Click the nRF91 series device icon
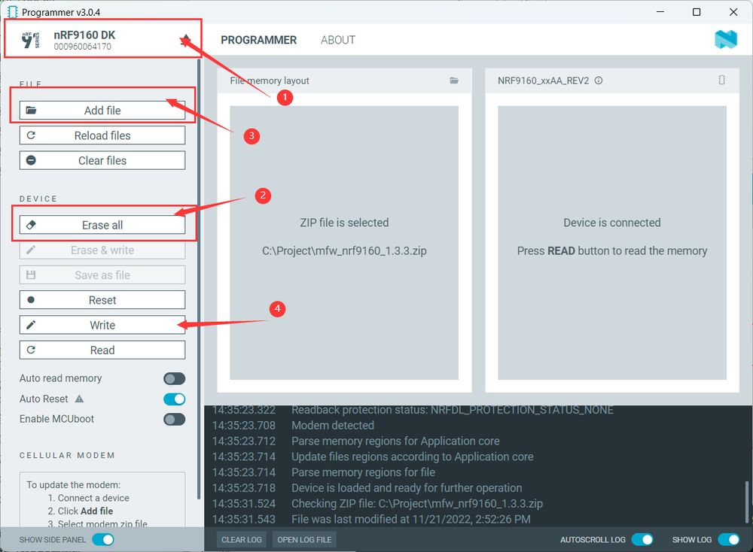 click(30, 40)
